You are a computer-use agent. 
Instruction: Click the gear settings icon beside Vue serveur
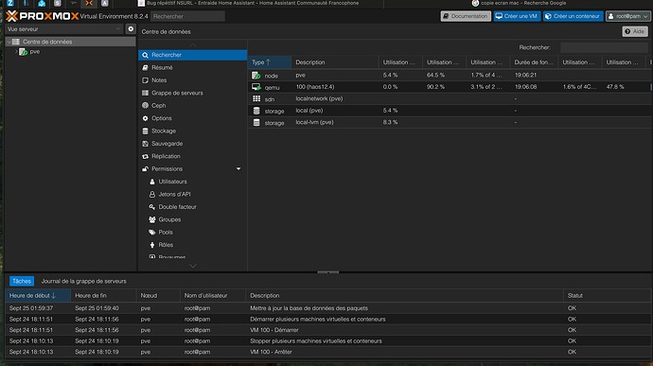(131, 29)
